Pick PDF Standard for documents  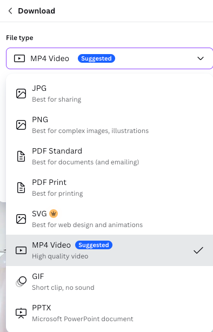tap(109, 156)
